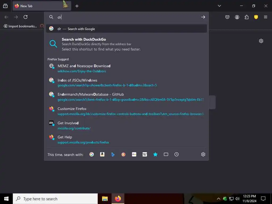Open Firefox View tab list icon

(x=5, y=6)
